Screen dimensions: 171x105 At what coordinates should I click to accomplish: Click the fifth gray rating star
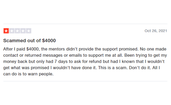click(x=29, y=31)
